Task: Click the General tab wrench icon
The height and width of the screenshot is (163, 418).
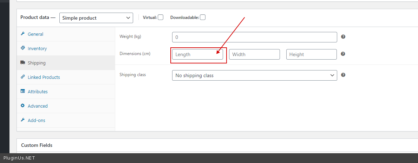Action: [23, 34]
